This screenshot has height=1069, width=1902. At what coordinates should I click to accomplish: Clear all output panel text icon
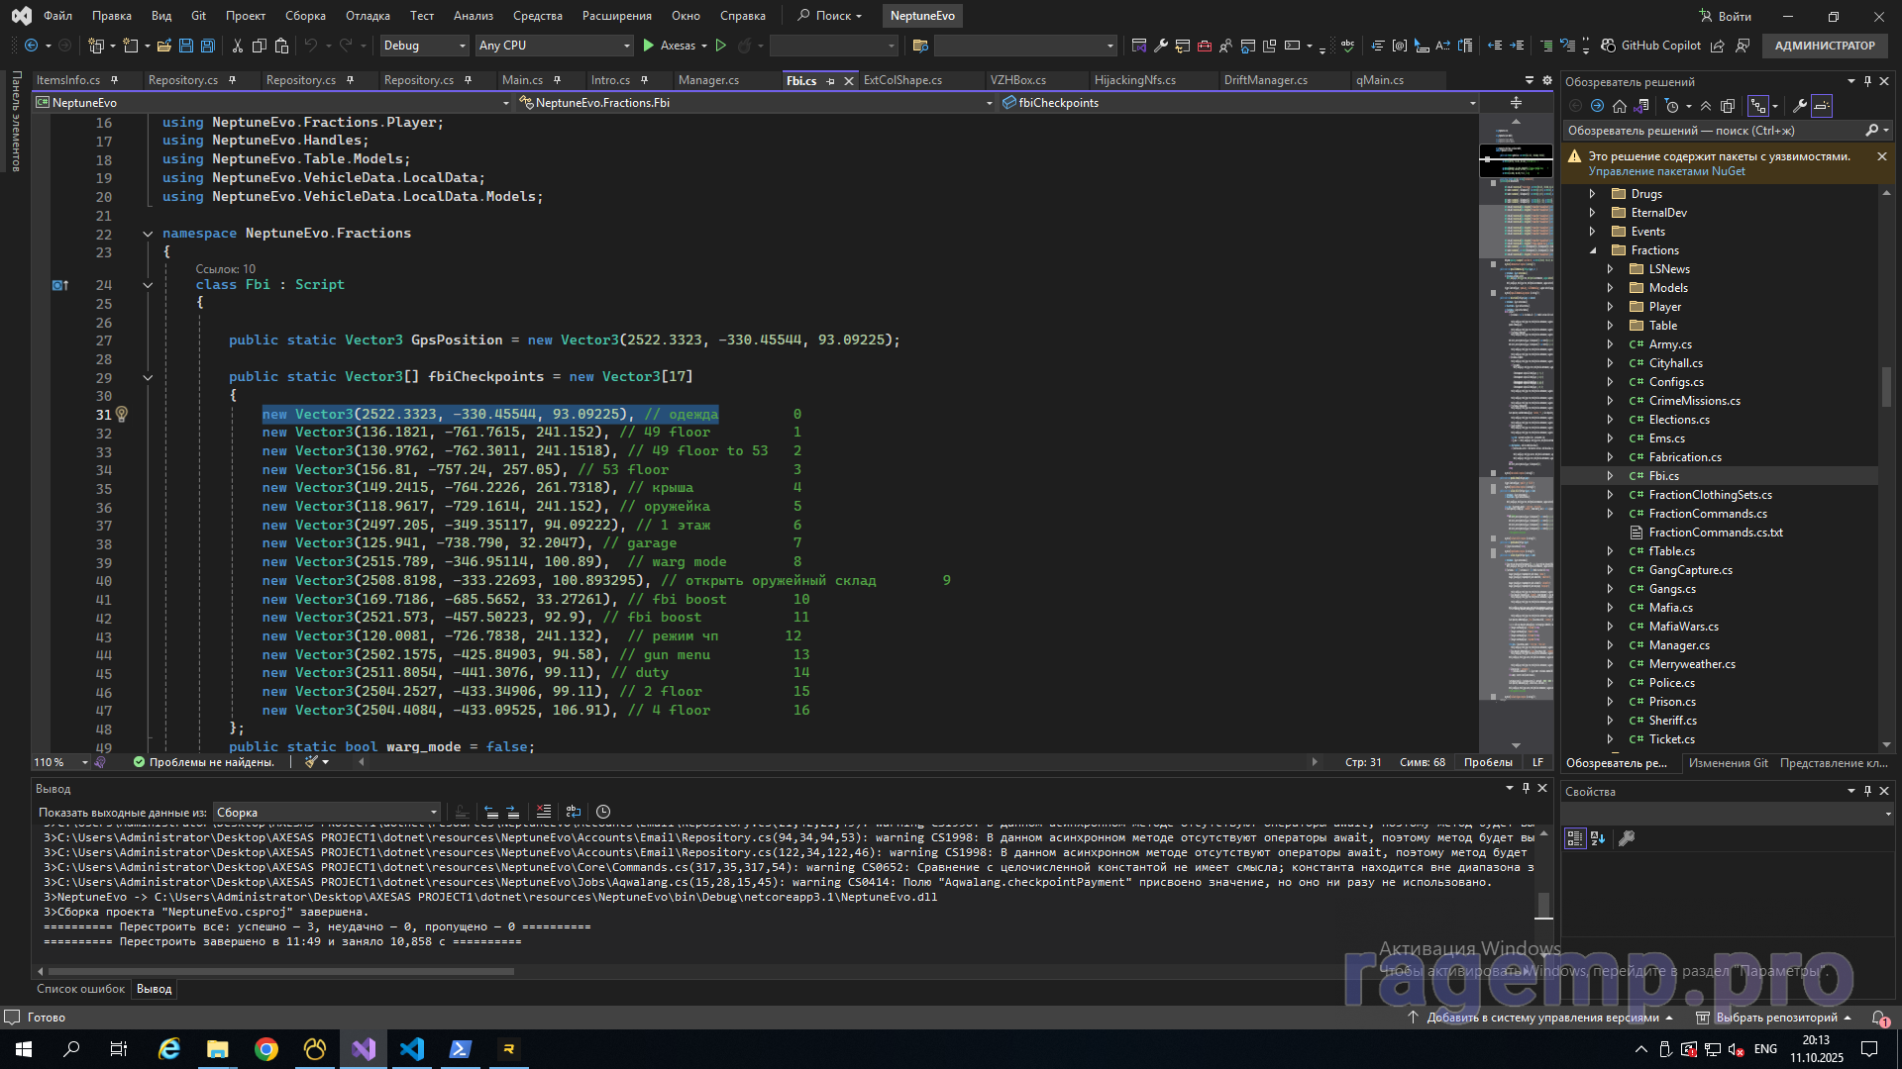click(544, 812)
